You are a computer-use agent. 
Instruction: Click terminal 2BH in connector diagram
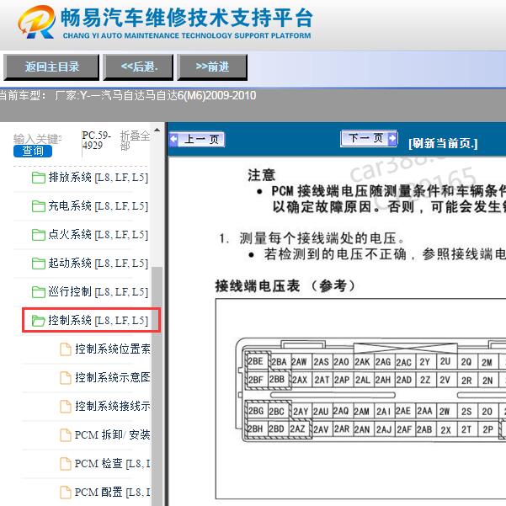click(x=256, y=429)
